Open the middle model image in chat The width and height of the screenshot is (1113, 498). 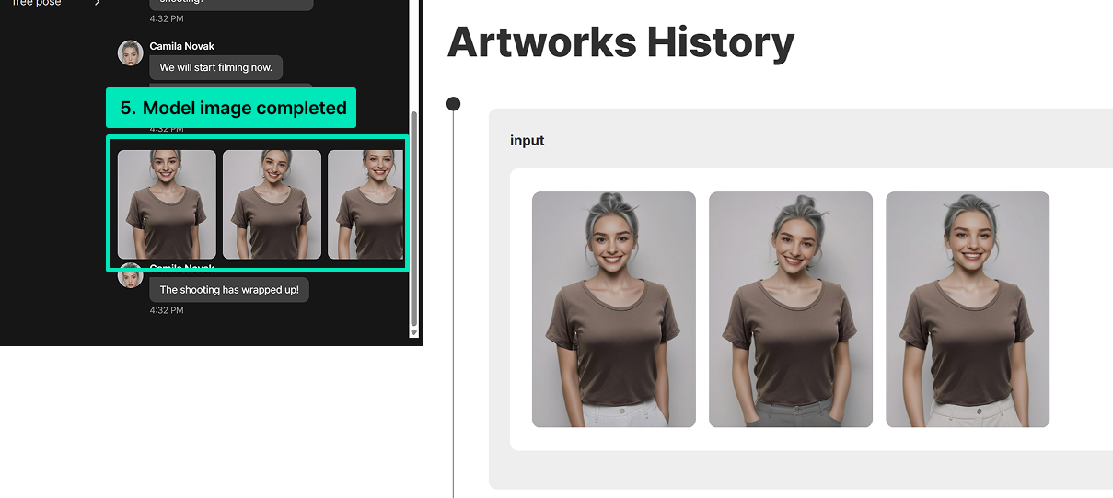pyautogui.click(x=272, y=204)
